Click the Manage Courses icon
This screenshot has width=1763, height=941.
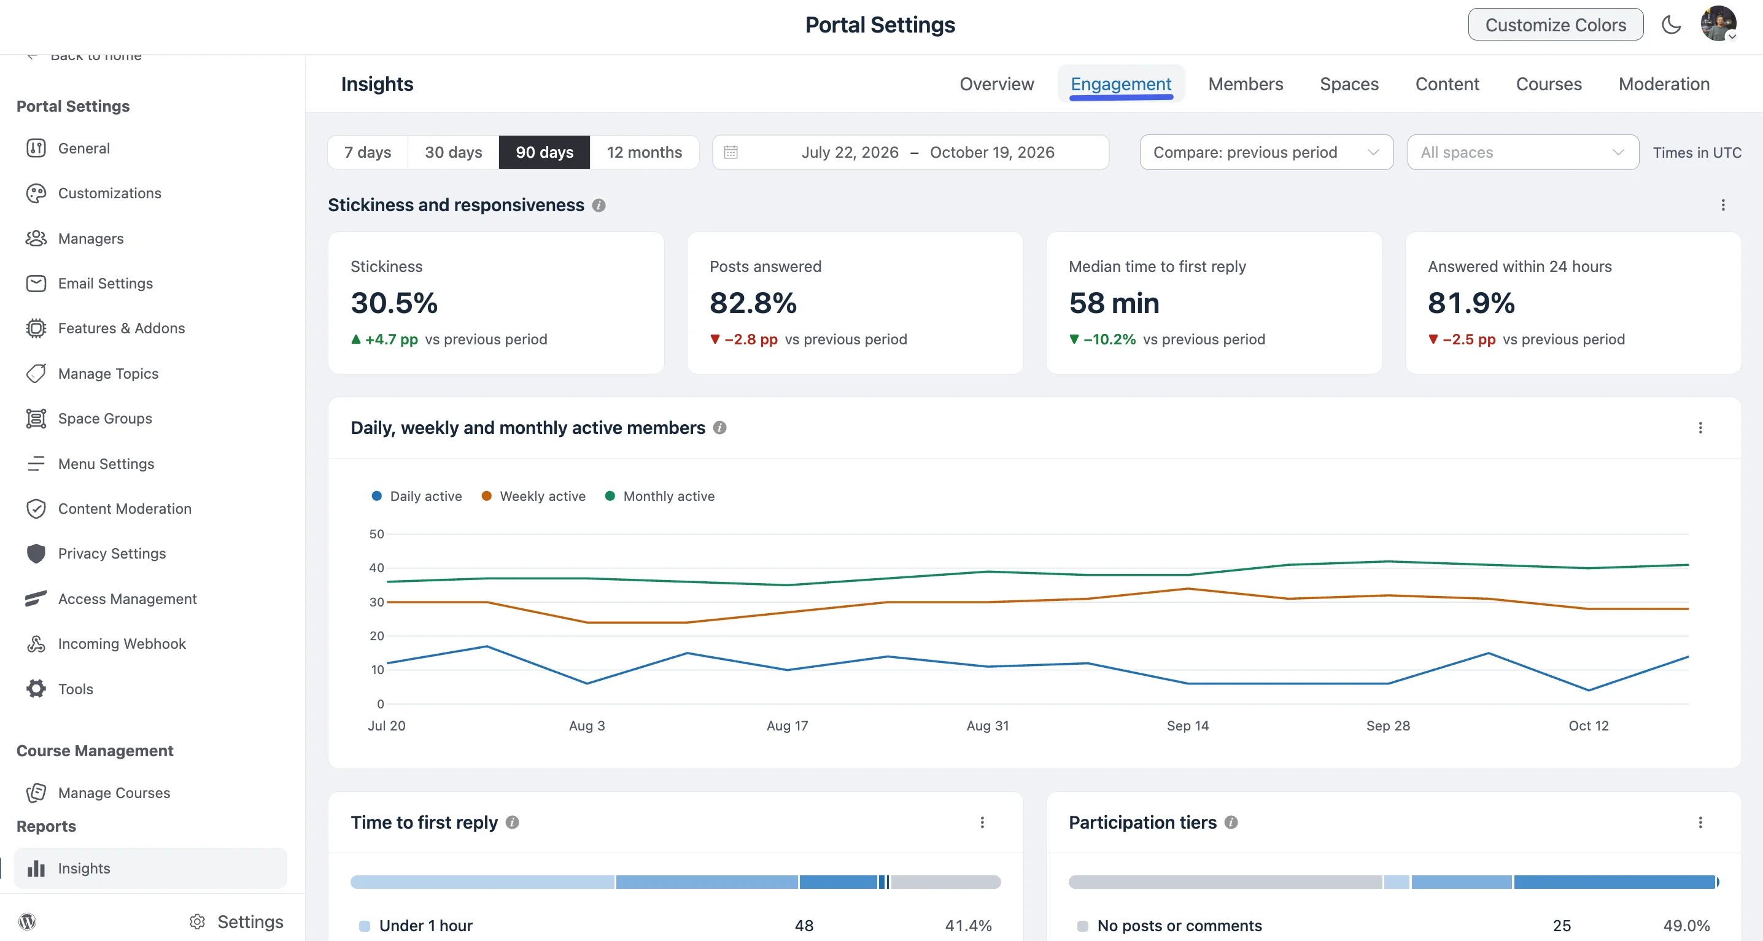36,792
